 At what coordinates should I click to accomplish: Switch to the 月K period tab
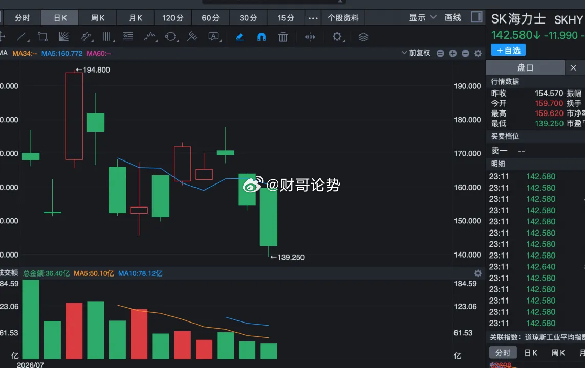coord(136,18)
